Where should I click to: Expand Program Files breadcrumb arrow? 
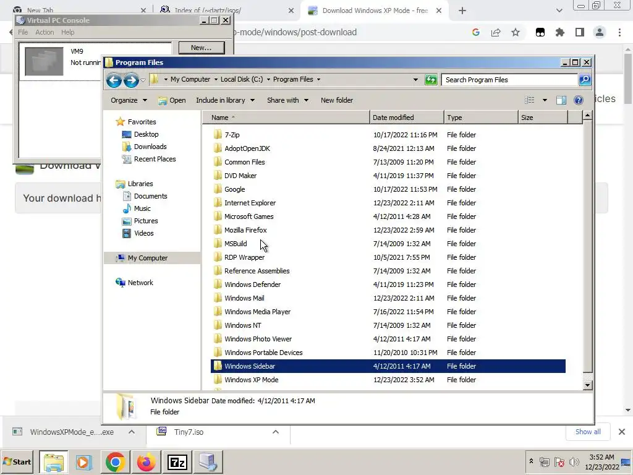318,80
